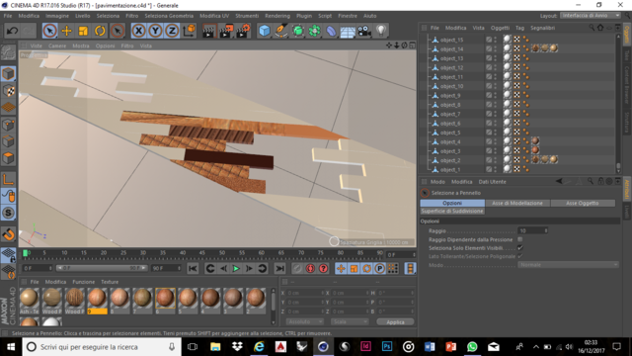Open the Layout dropdown Interfaccia di Avvio
The image size is (632, 356).
(591, 16)
